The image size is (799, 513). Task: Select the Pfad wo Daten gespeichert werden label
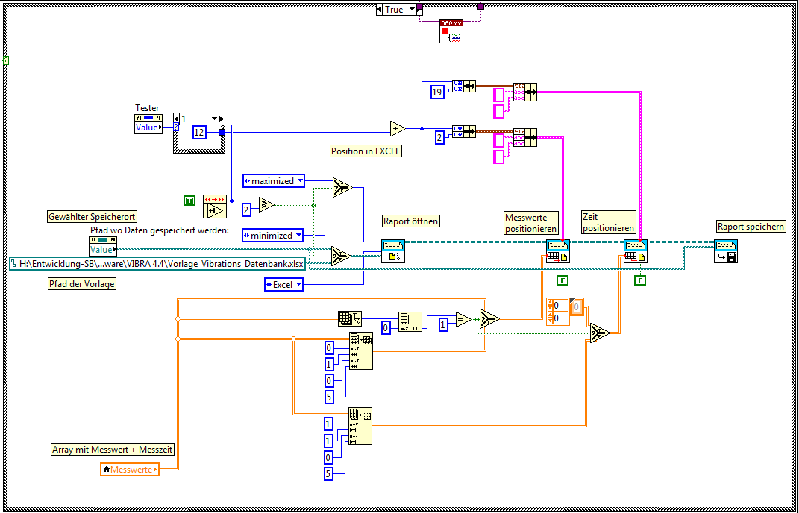click(160, 230)
